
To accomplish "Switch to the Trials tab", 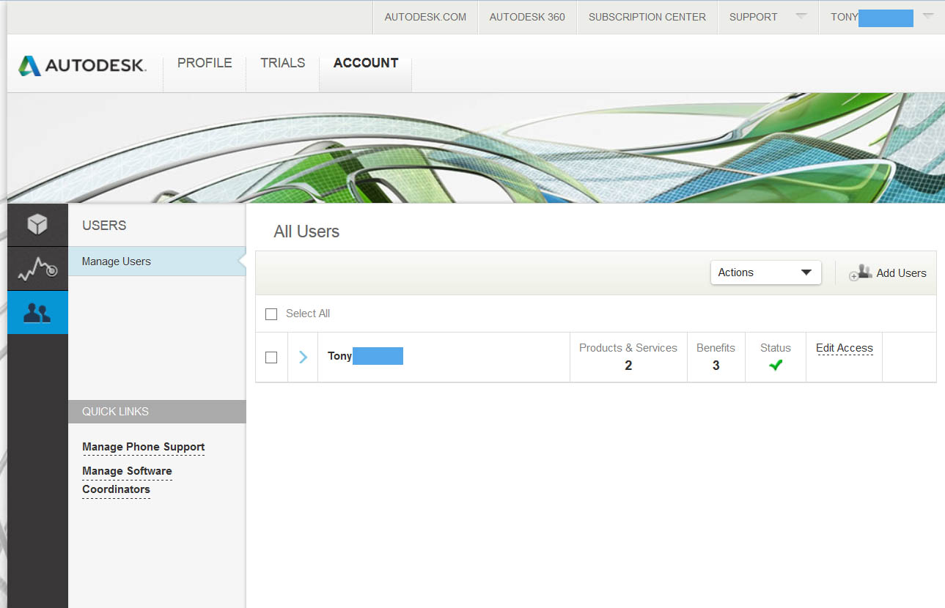I will 282,63.
